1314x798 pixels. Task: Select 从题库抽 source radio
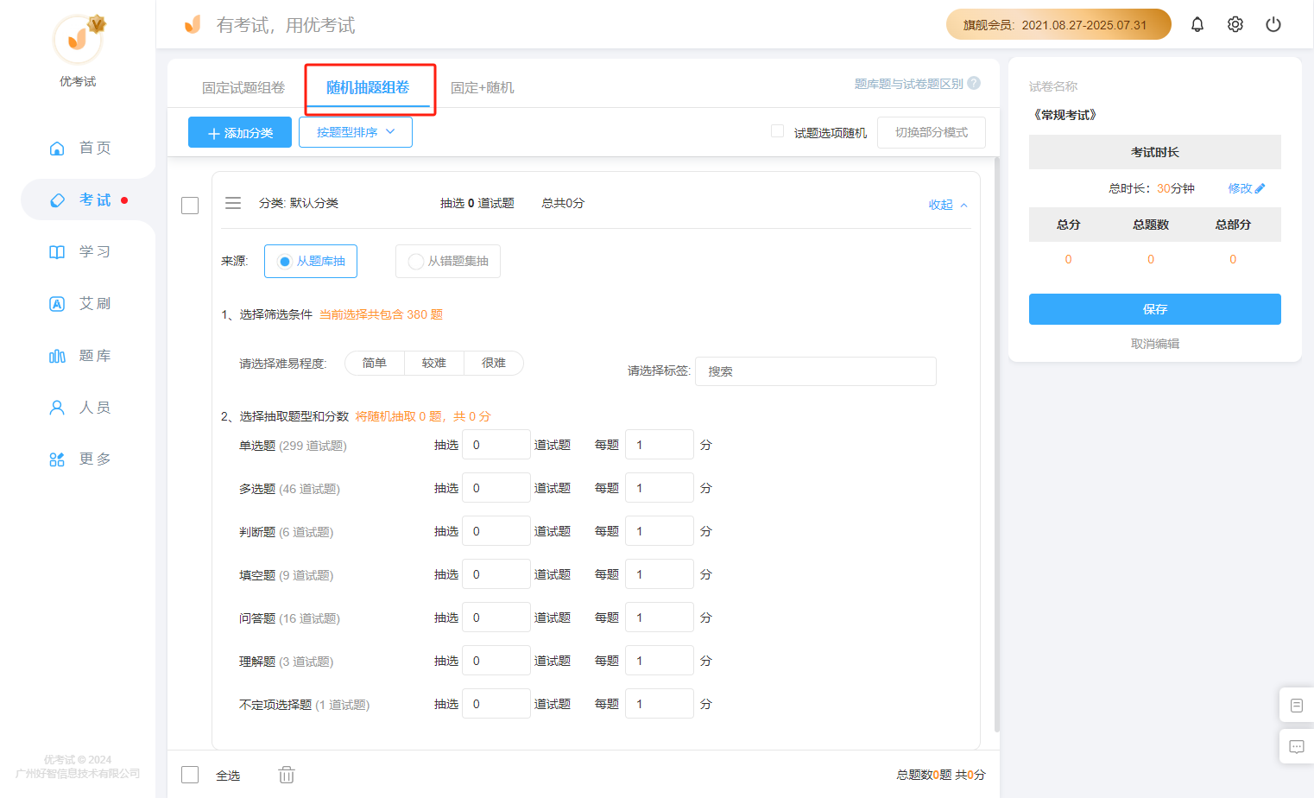tap(311, 261)
